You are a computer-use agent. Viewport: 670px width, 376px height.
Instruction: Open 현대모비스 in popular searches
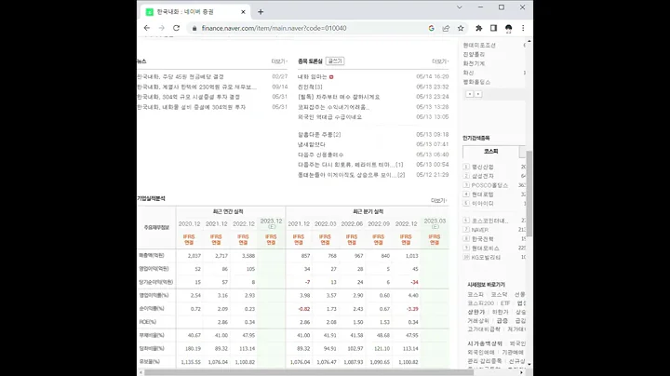[x=486, y=248]
